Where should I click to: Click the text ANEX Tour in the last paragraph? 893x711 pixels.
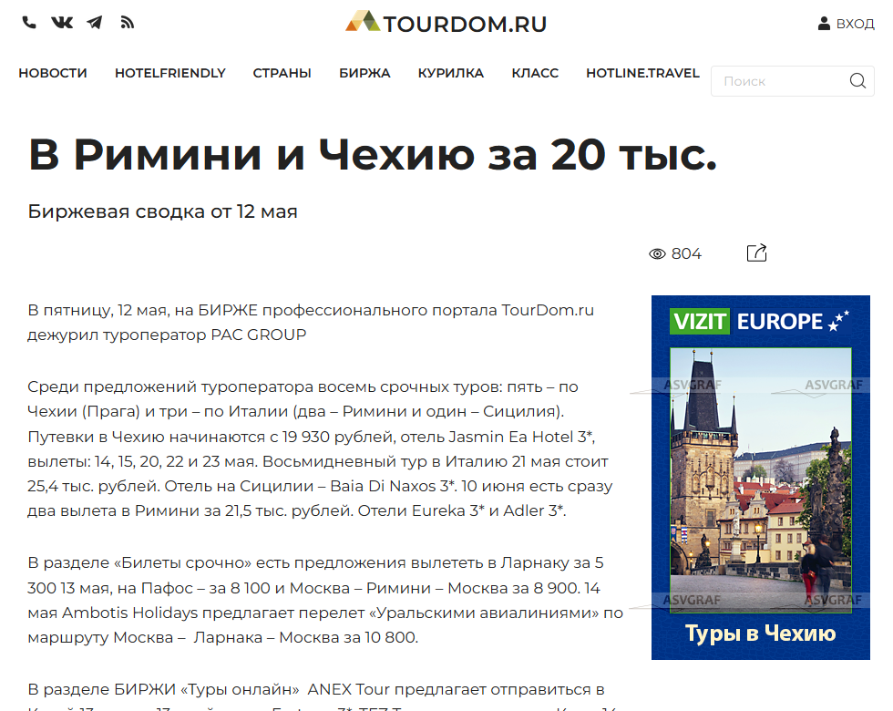point(348,689)
